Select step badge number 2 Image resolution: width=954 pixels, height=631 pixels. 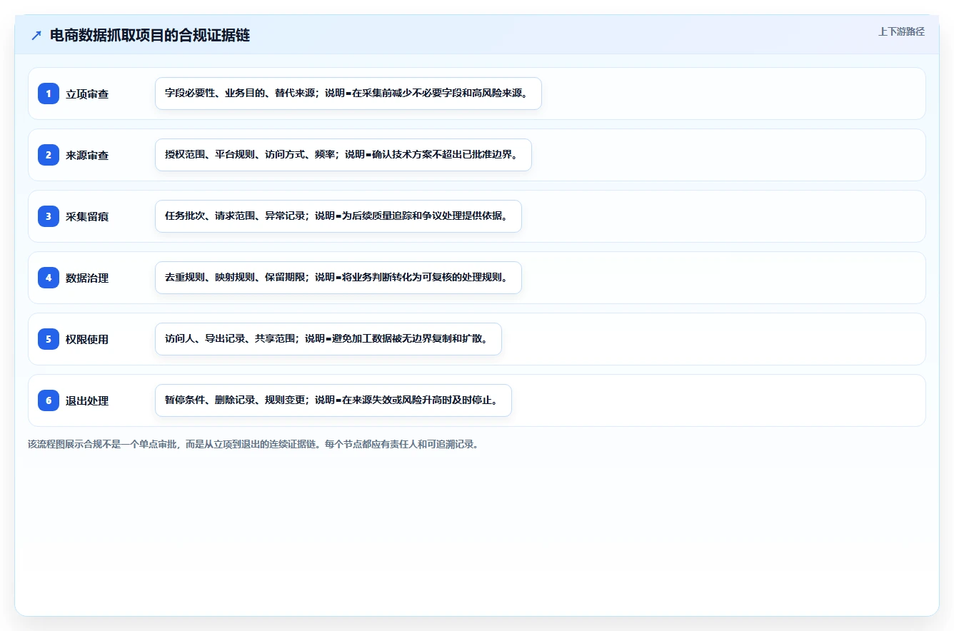tap(49, 155)
